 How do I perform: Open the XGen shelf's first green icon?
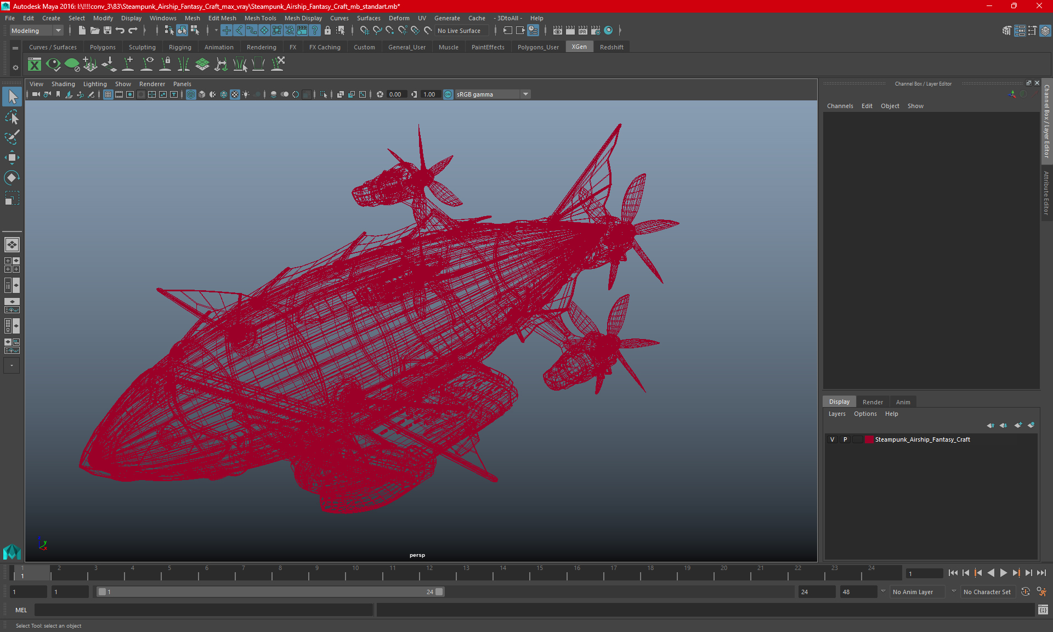pos(35,65)
